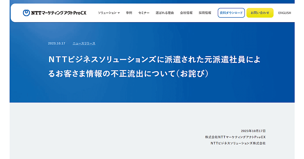Image resolution: width=304 pixels, height=159 pixels.
Task: Click the NTTビジネスソリューションズ株式会社 company line
Action: [x=238, y=143]
